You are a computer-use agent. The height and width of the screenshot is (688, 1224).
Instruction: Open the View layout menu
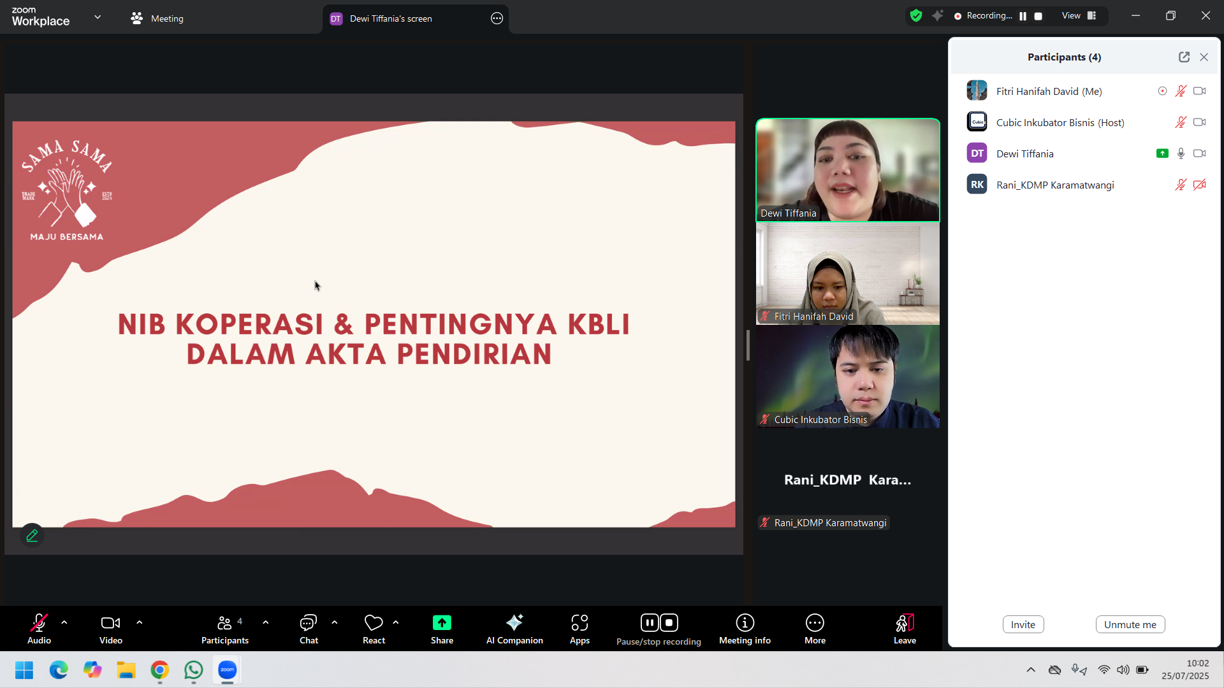(1079, 16)
